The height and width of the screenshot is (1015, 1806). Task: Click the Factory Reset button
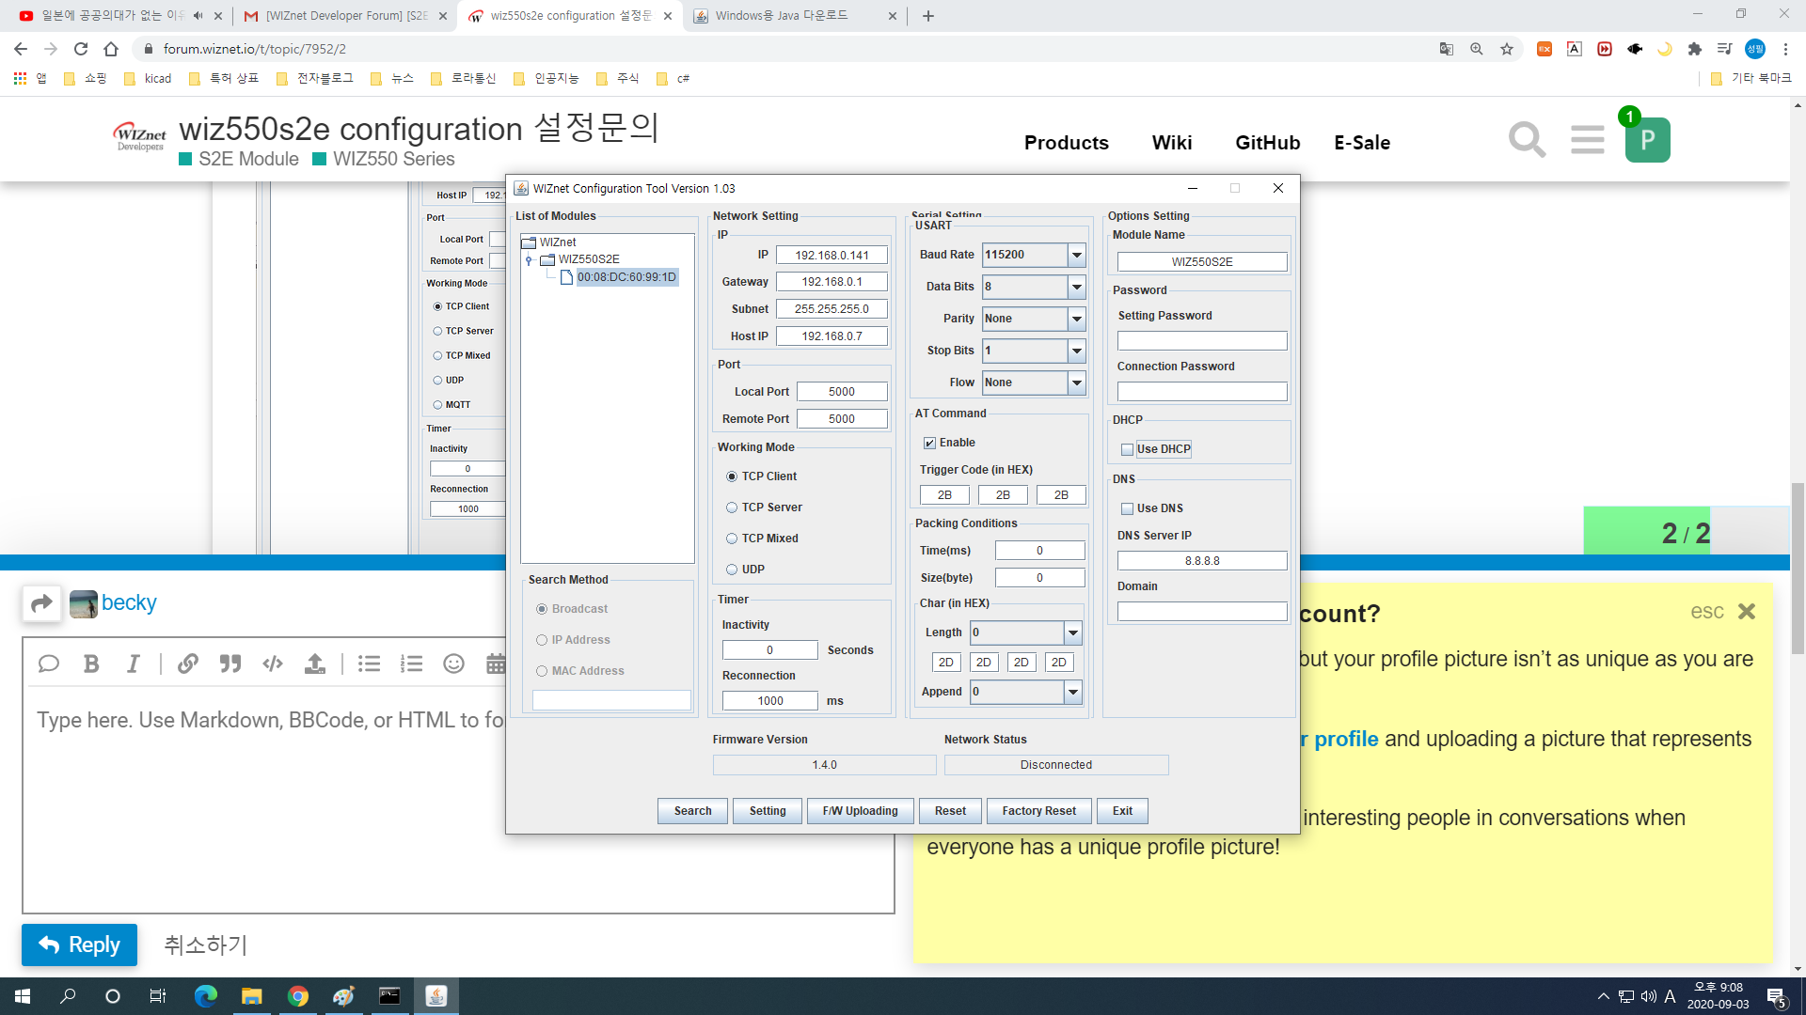1038,811
